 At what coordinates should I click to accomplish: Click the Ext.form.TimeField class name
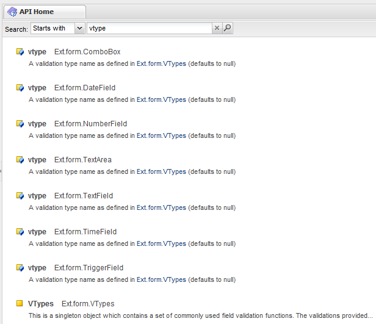[85, 232]
